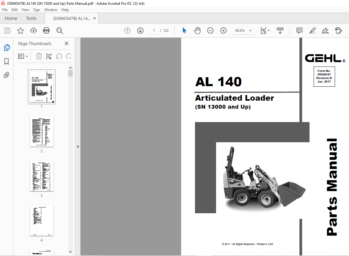Image resolution: width=349 pixels, height=256 pixels.
Task: Close the (50940347B) AL14... document tab
Action: click(x=95, y=18)
